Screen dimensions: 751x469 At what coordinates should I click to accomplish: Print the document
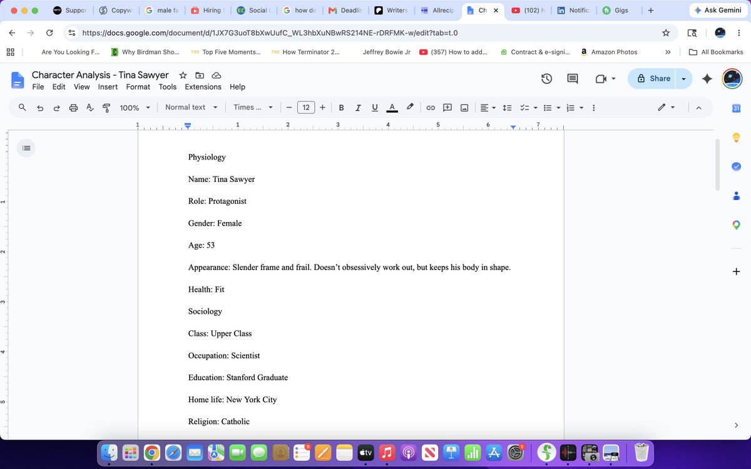point(73,108)
